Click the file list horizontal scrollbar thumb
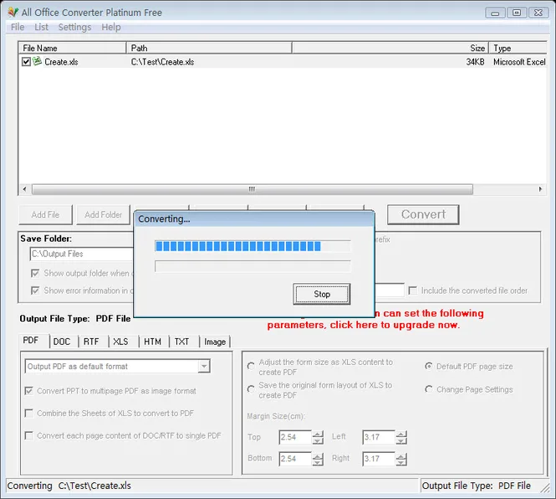This screenshot has width=556, height=499. tap(252, 189)
